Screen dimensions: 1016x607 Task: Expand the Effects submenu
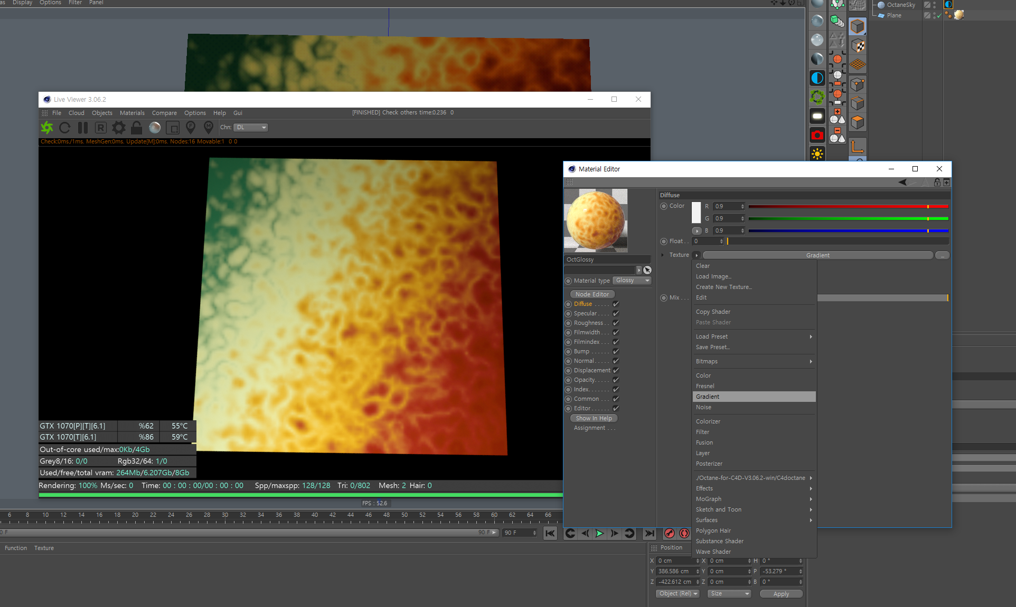click(754, 488)
